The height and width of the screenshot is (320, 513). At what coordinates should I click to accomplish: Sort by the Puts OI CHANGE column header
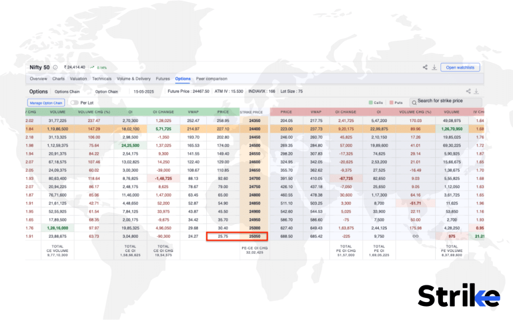point(346,112)
